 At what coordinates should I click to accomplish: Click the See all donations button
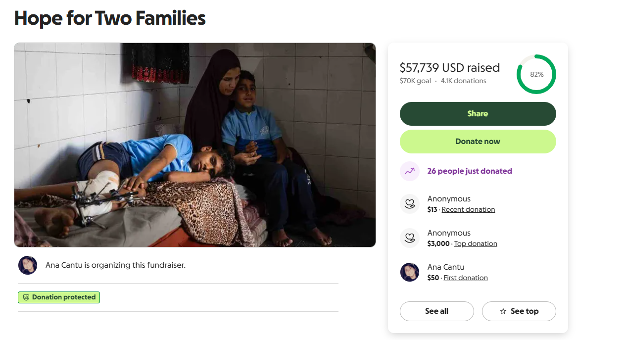pyautogui.click(x=436, y=311)
